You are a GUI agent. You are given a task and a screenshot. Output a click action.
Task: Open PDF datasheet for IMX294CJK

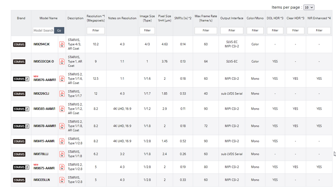(62, 44)
